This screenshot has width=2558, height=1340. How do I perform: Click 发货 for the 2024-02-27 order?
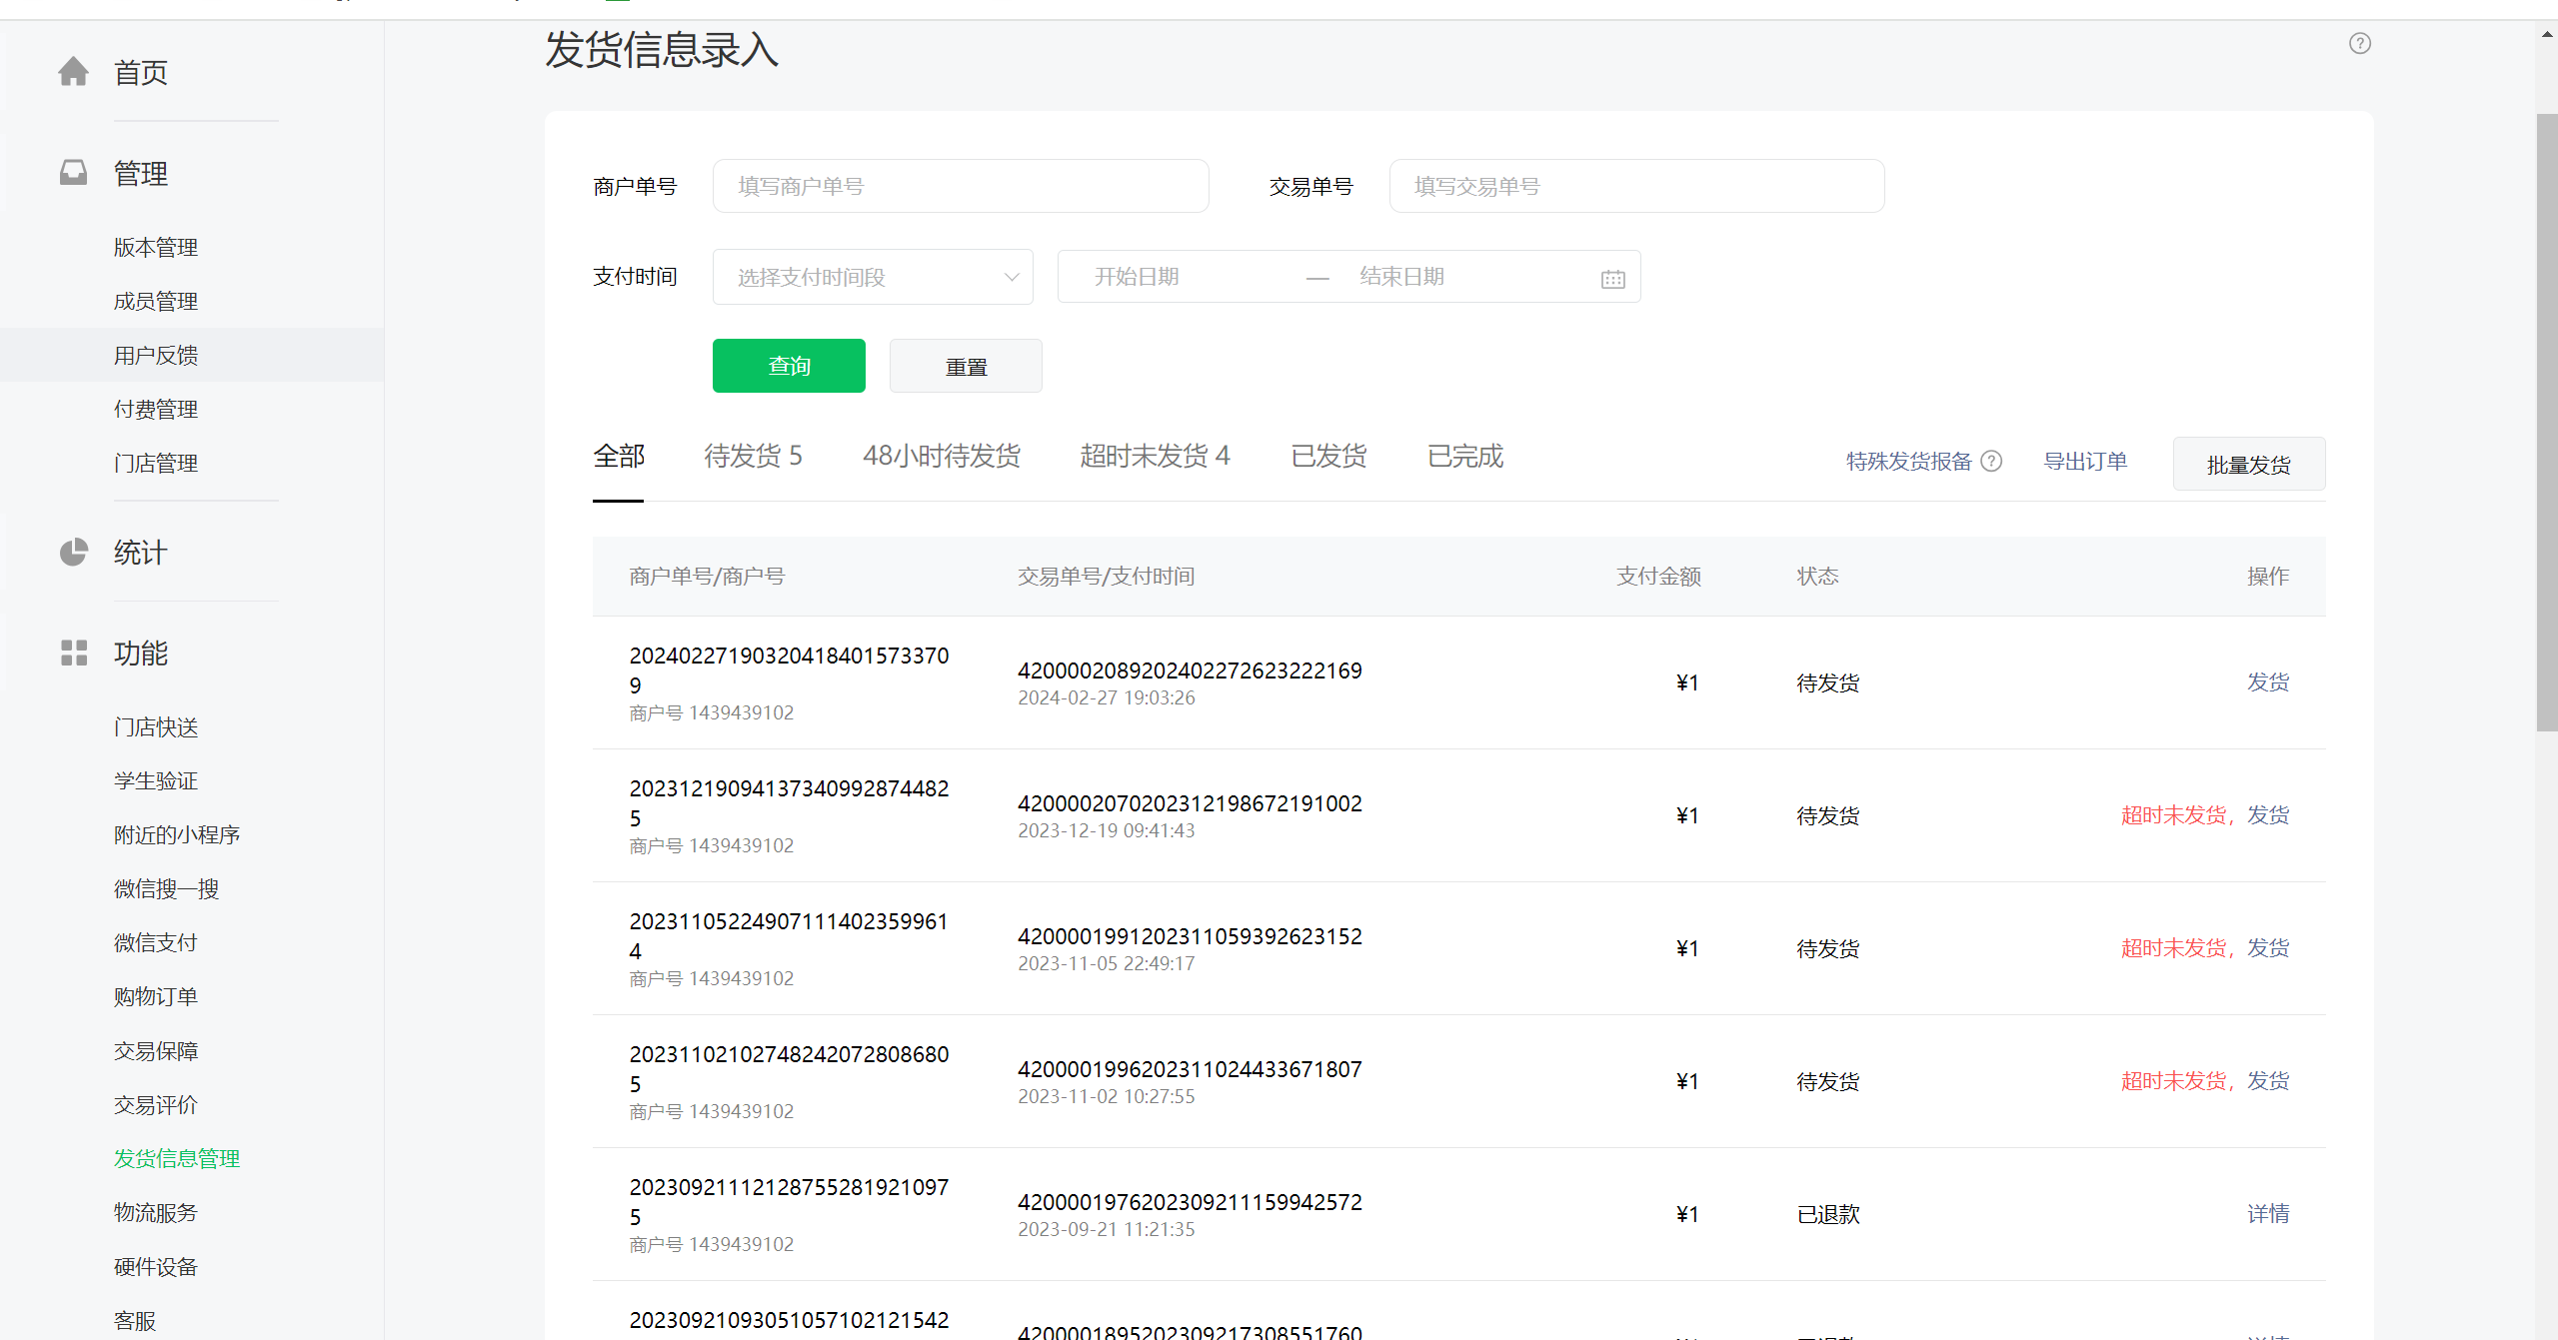(x=2267, y=682)
